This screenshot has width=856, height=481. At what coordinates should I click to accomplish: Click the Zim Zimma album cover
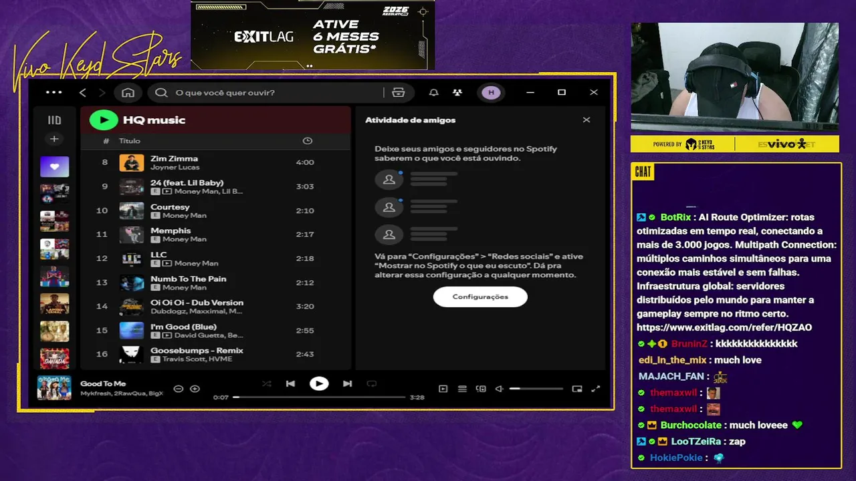coord(132,162)
